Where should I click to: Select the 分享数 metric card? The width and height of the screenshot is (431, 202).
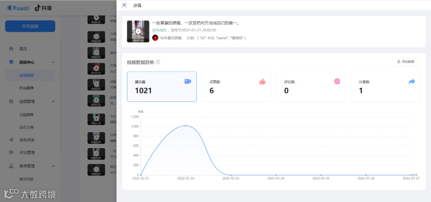tap(386, 87)
